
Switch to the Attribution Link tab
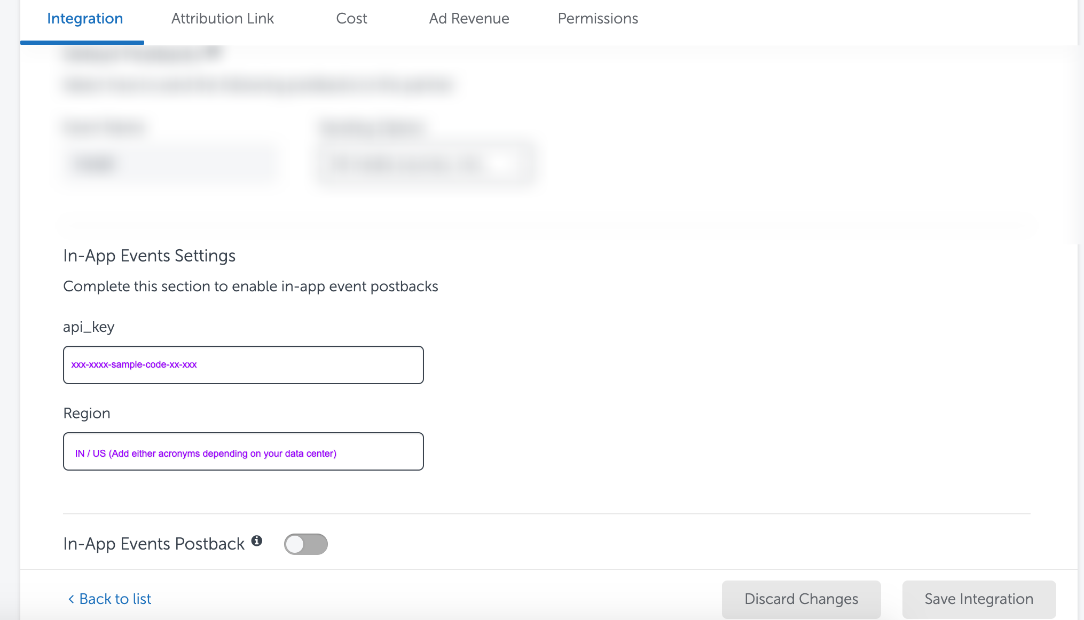(x=222, y=19)
